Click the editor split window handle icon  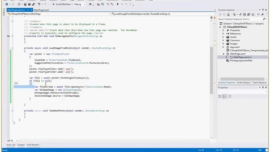(x=211, y=18)
